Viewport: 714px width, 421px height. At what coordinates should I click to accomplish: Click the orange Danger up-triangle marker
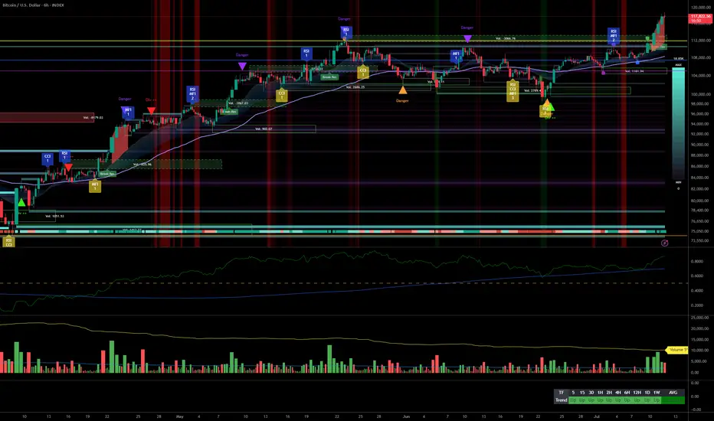click(402, 90)
